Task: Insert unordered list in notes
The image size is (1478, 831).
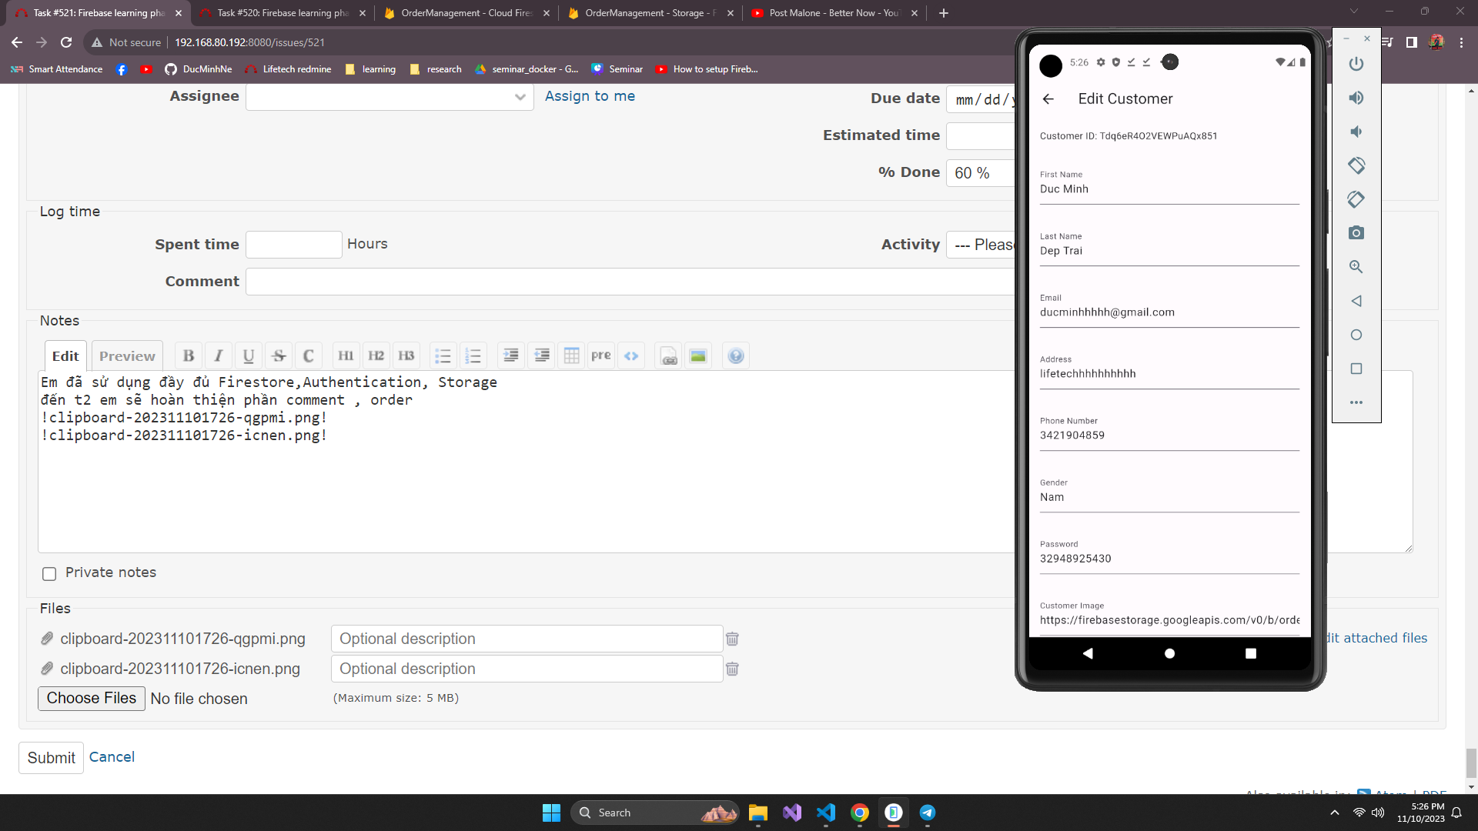Action: (443, 355)
